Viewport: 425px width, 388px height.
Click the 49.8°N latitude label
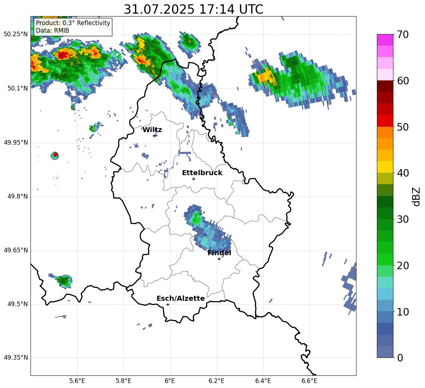point(18,196)
